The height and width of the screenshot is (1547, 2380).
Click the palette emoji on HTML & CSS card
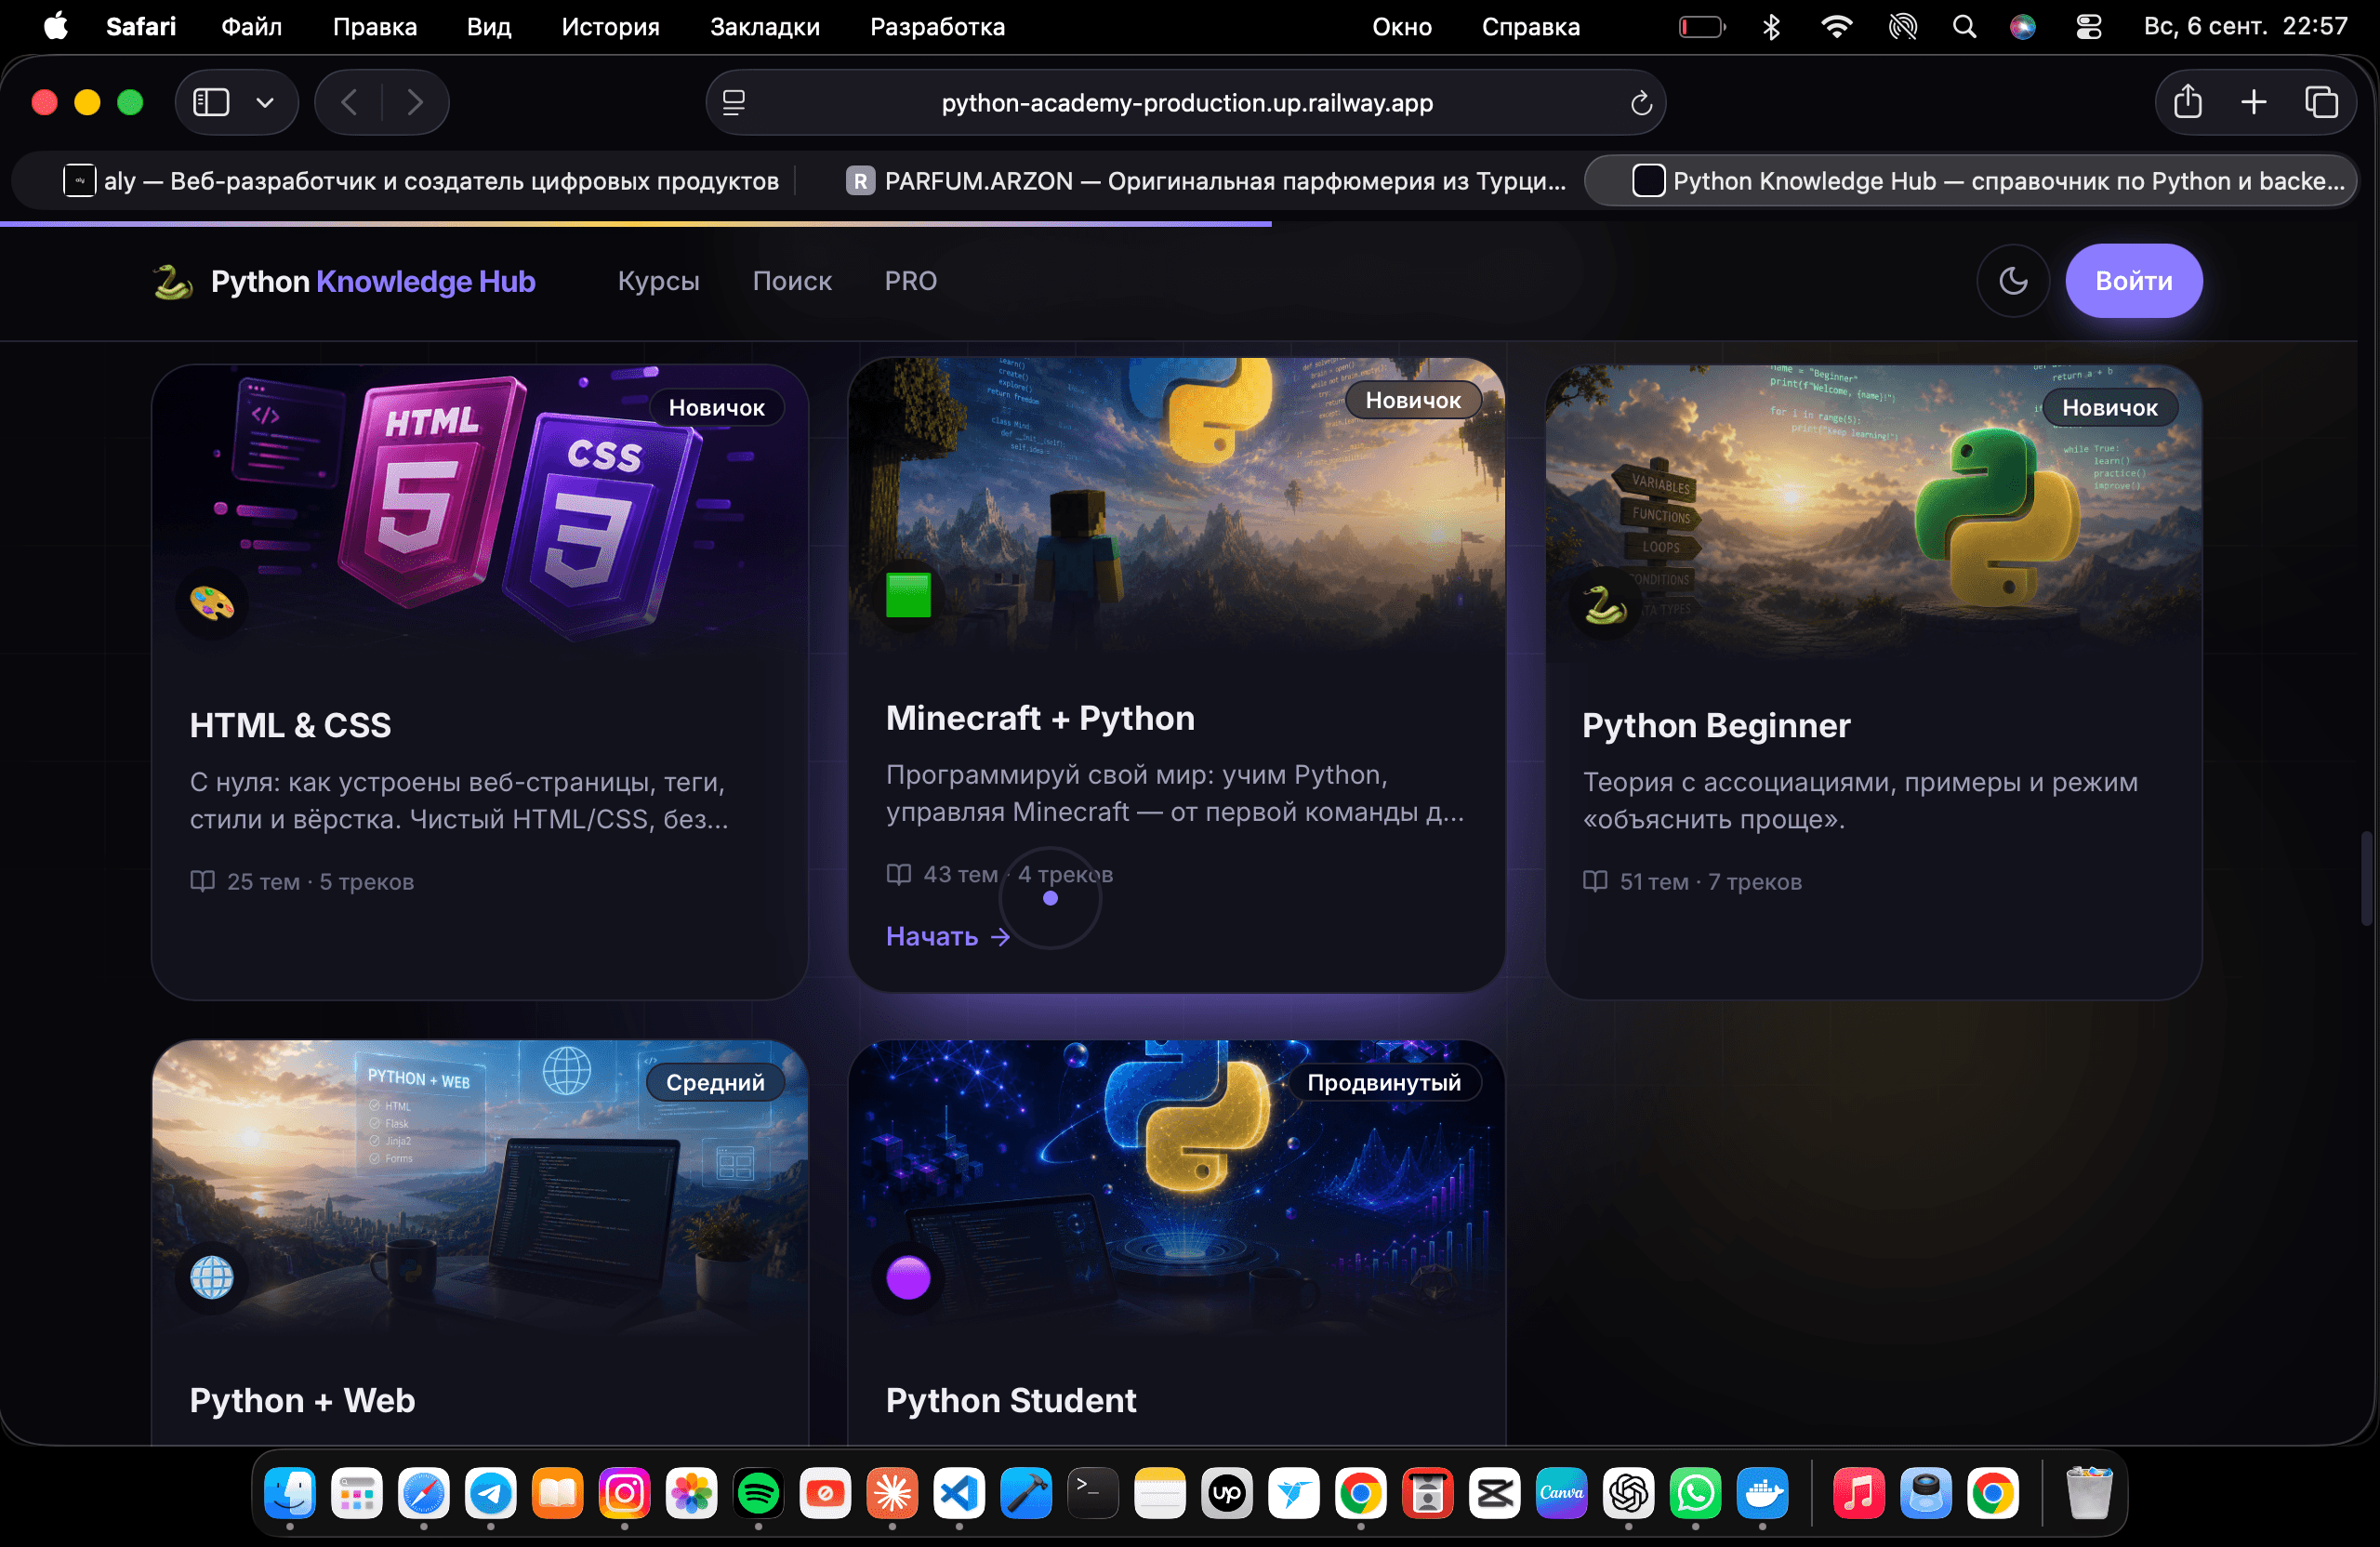pyautogui.click(x=212, y=603)
